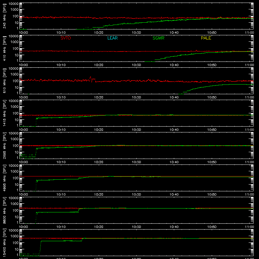Click 10:40 tick under 410 MHz plot
Viewport: 259px width, 259px height.
[174, 65]
